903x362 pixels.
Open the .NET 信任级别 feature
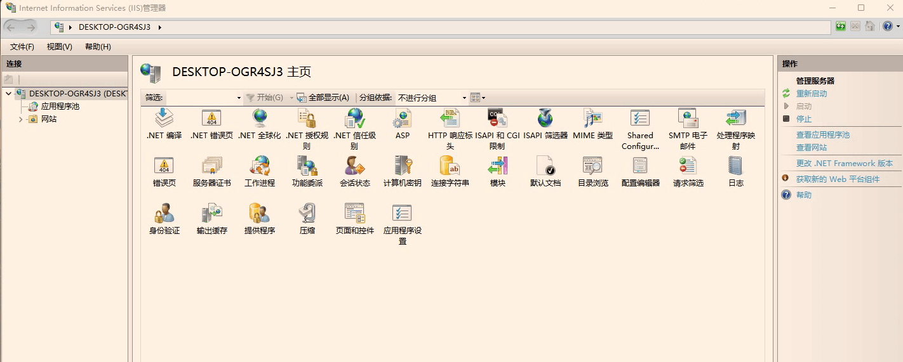point(354,129)
